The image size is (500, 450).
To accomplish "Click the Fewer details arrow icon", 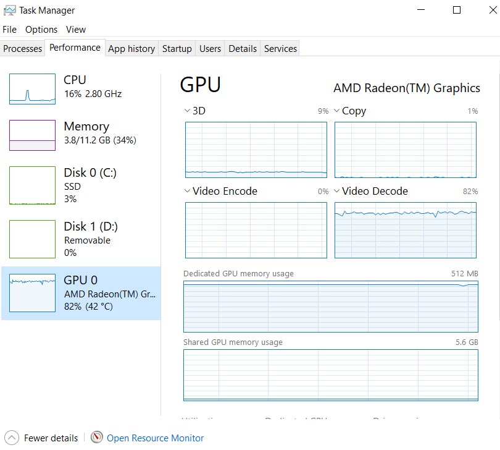I will point(12,438).
